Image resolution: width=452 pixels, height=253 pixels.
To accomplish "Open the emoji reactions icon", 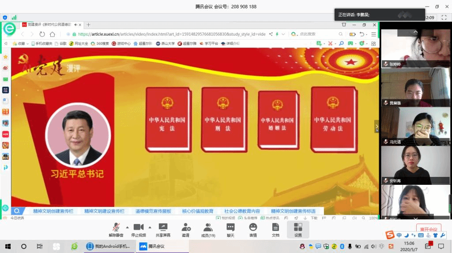I will (253, 227).
